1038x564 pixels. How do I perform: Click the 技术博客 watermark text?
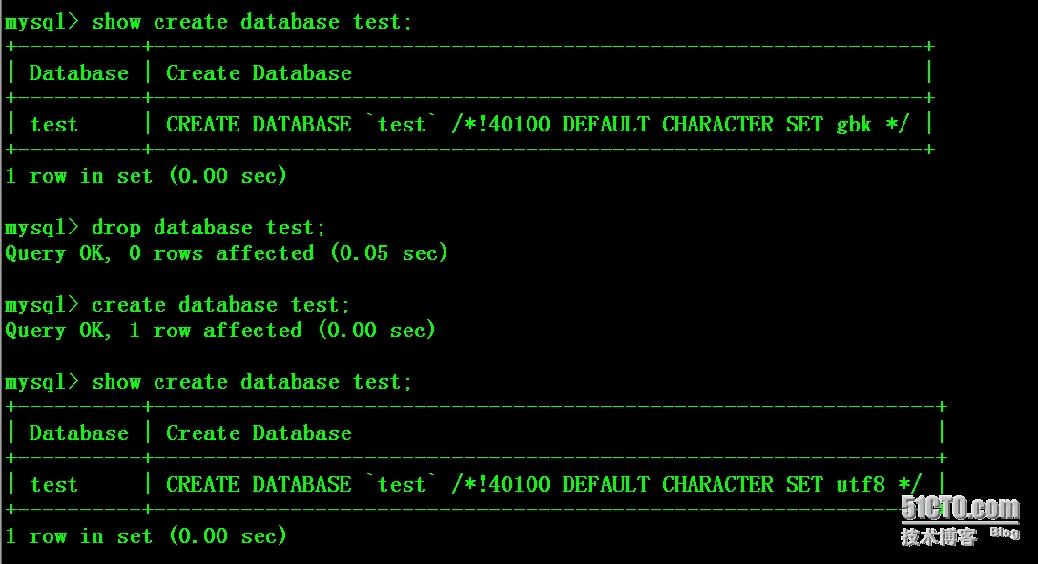point(939,536)
